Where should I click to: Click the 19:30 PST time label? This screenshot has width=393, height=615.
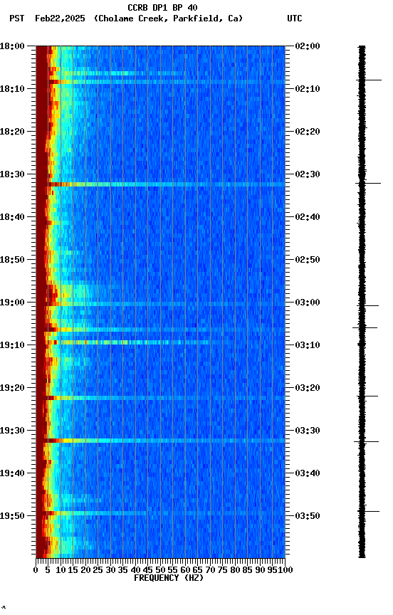coord(12,431)
